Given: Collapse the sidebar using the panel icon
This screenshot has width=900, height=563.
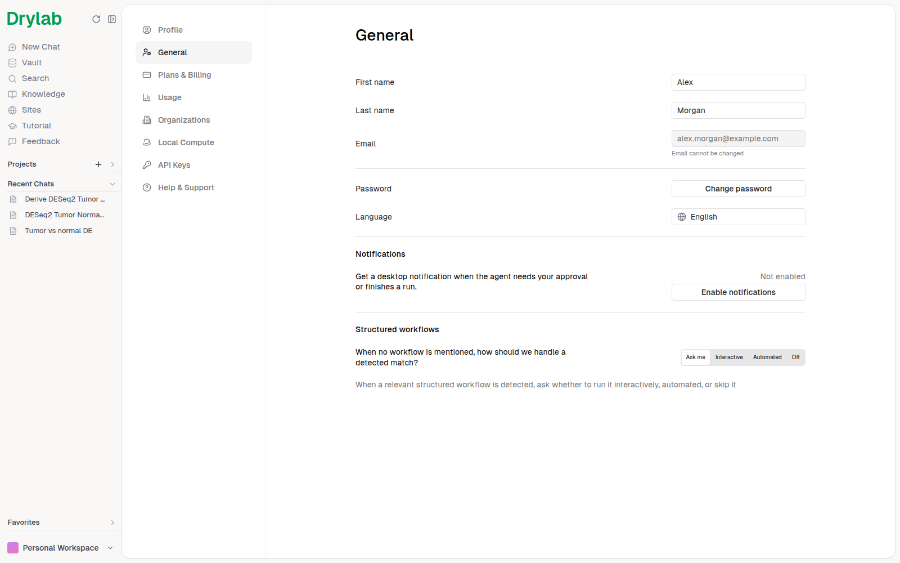Looking at the screenshot, I should point(112,19).
